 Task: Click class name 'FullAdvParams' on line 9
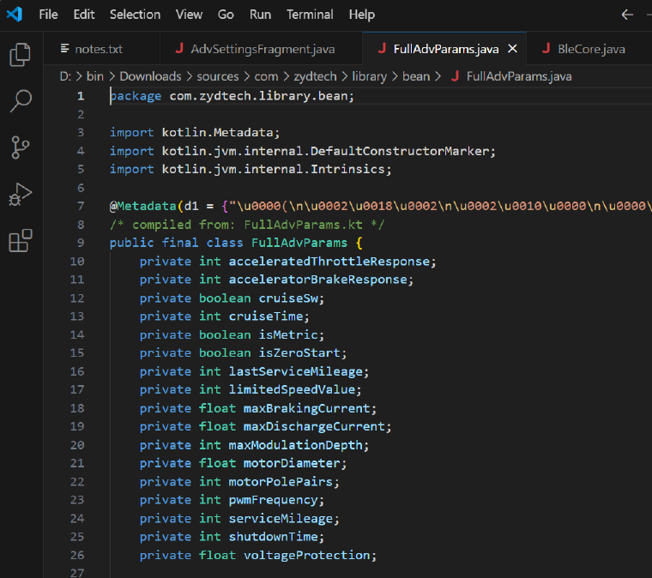point(299,243)
